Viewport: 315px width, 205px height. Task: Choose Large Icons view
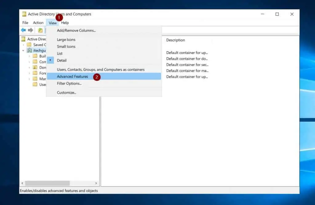pyautogui.click(x=104, y=40)
